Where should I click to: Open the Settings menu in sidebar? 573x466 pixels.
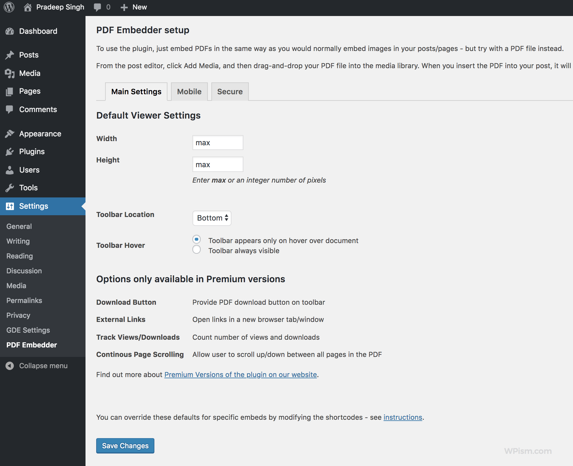pyautogui.click(x=33, y=206)
